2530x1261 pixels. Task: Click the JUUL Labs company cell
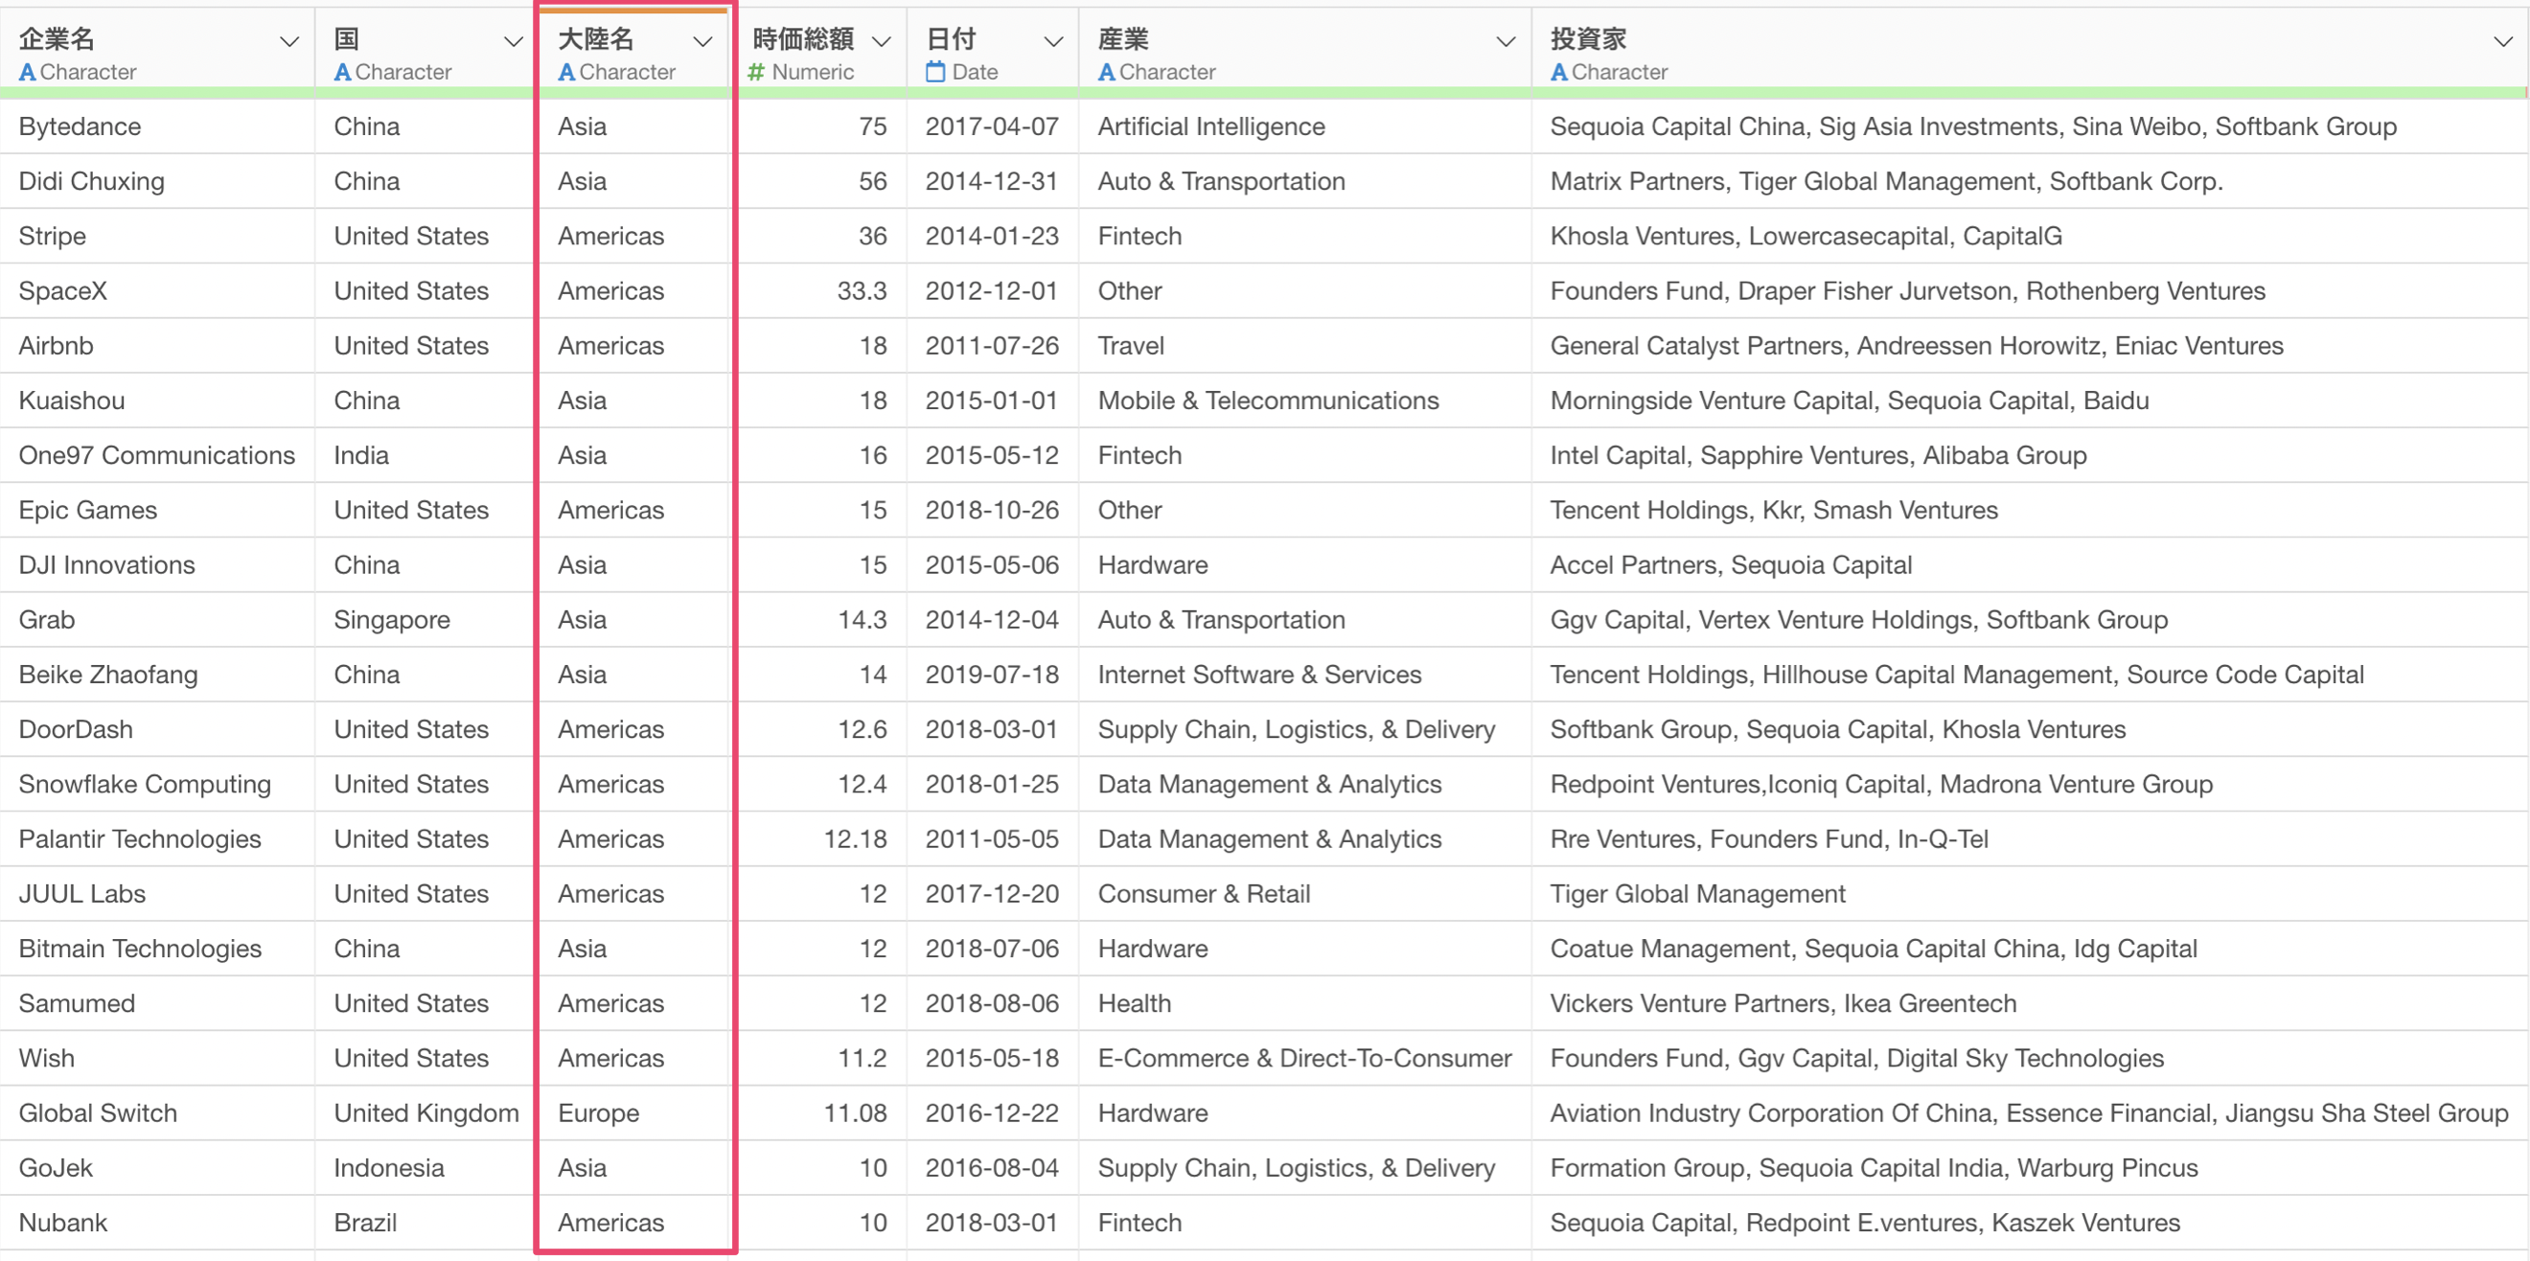click(157, 895)
